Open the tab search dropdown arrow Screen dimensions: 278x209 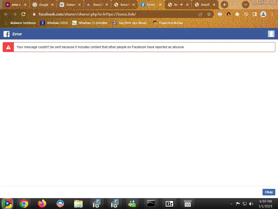coord(245,5)
